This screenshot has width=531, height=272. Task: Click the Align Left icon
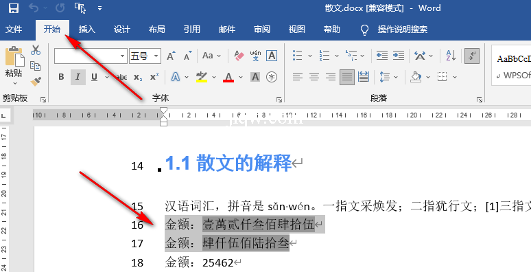click(x=297, y=77)
